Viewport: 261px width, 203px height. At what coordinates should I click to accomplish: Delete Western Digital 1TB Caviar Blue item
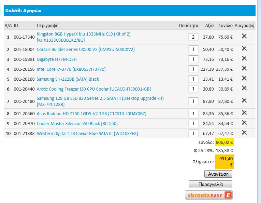(x=244, y=133)
